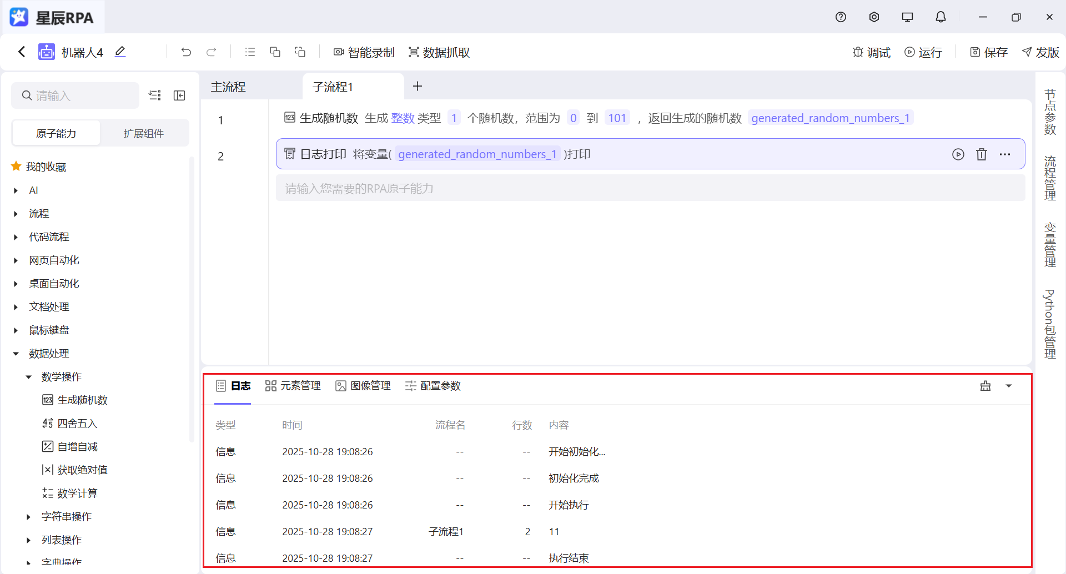Click the pencil icon to rename 机器人4
The width and height of the screenshot is (1066, 574).
click(120, 52)
